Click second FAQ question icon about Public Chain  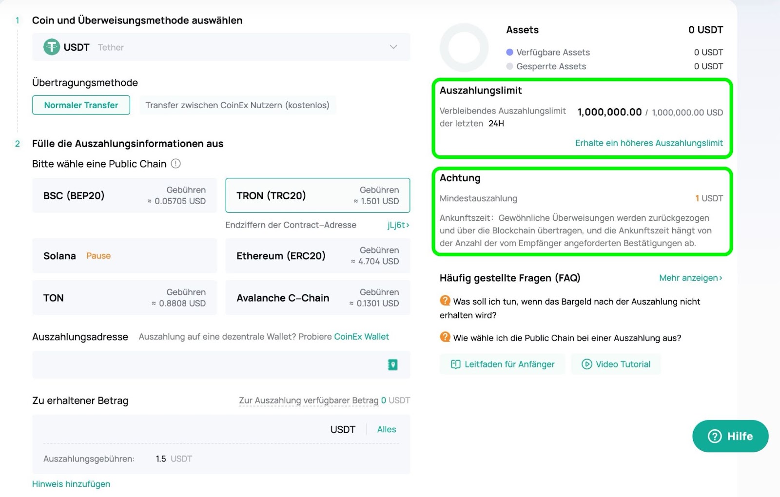coord(445,337)
